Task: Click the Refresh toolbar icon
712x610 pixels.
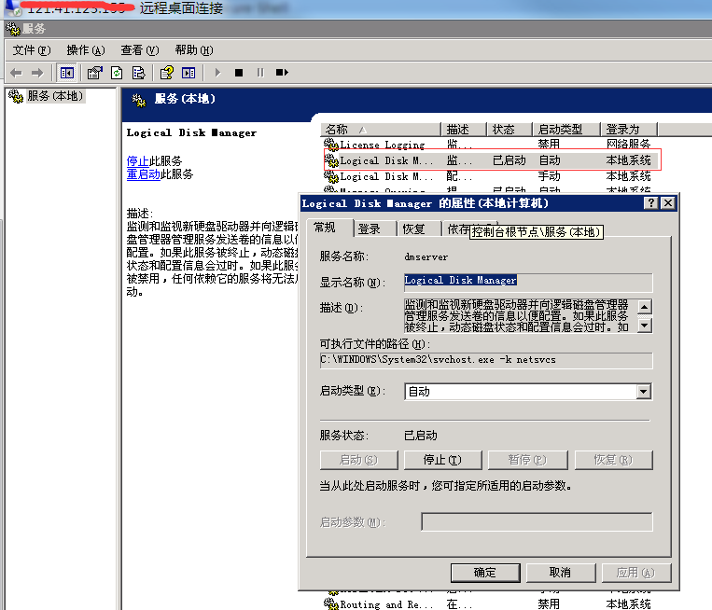Action: point(117,73)
